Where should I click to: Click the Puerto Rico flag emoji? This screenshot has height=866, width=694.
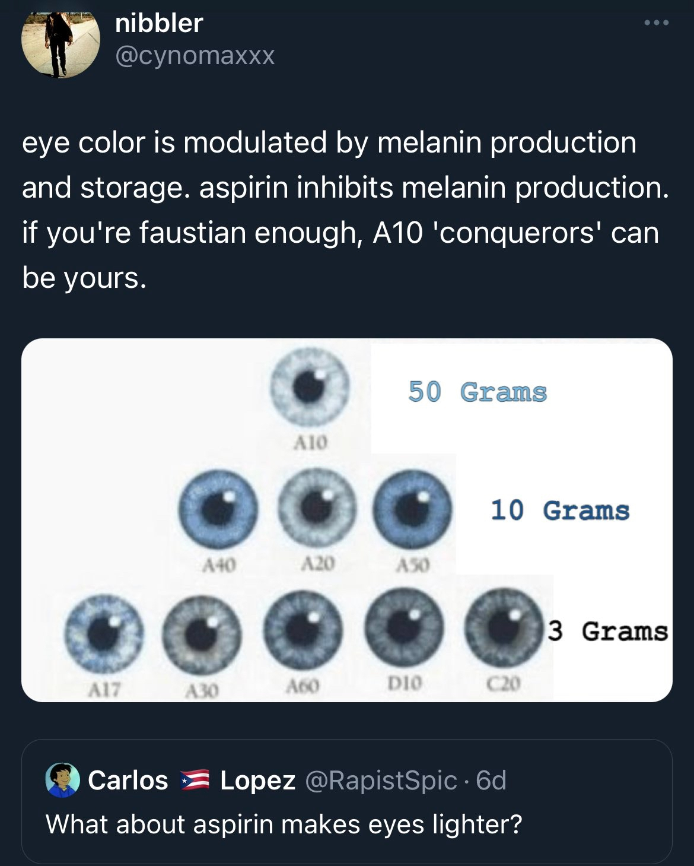coord(194,780)
